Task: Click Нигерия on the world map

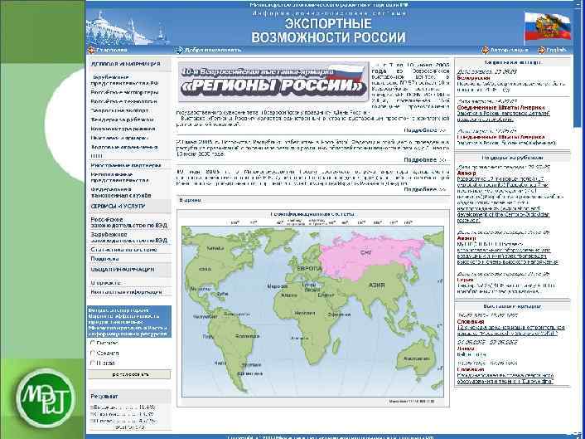Action: click(x=304, y=313)
